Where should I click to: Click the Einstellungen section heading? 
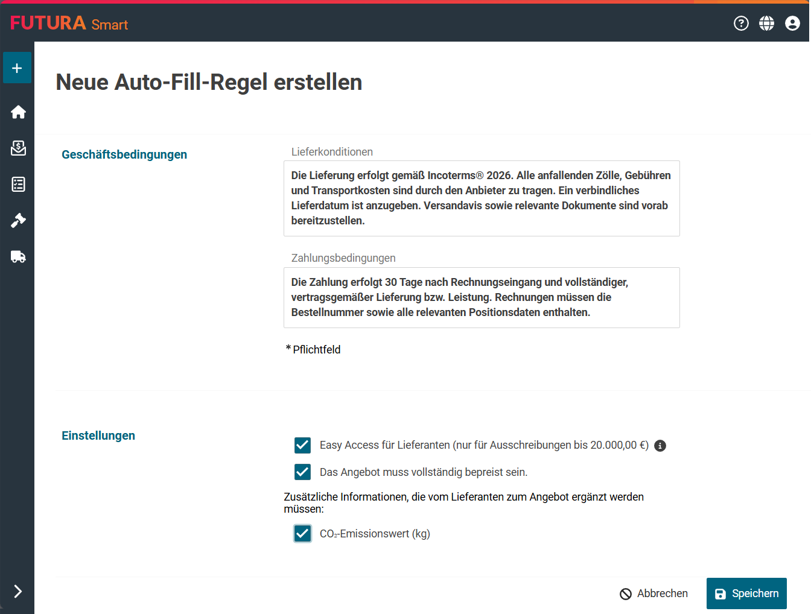98,435
